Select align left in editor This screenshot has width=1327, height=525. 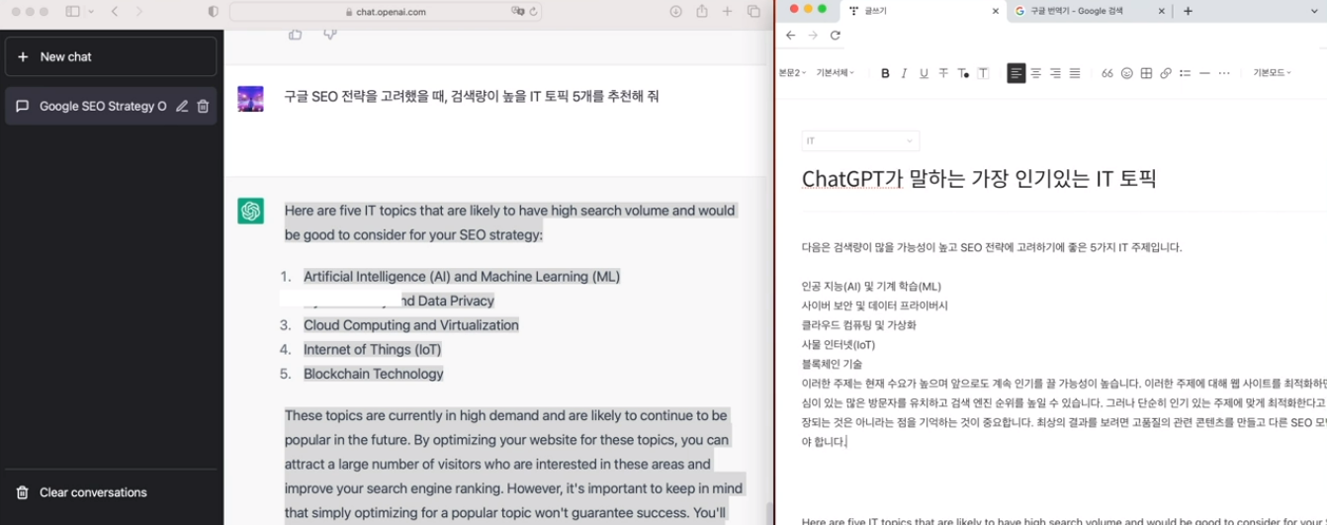point(1017,73)
